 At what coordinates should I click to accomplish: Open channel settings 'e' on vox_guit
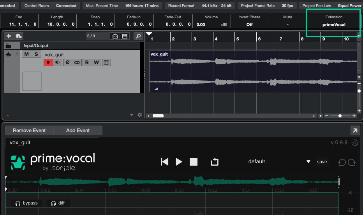coord(68,63)
